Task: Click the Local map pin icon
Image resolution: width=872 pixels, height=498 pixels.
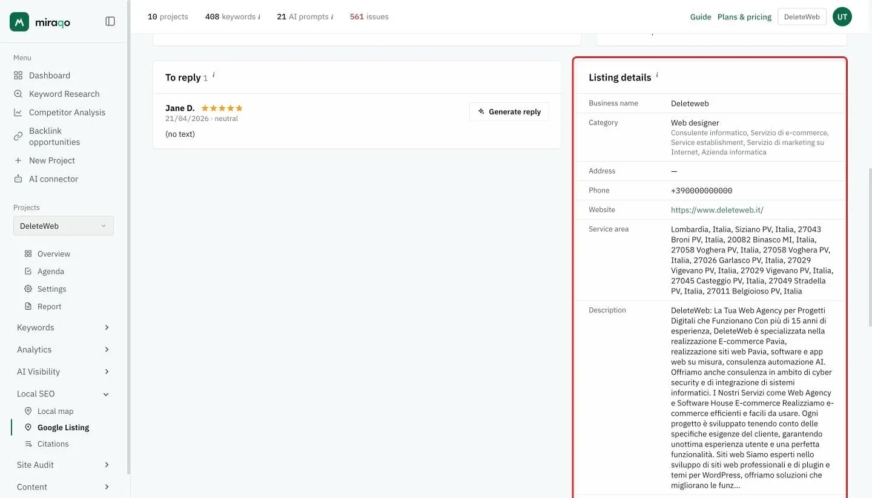Action: [x=28, y=411]
